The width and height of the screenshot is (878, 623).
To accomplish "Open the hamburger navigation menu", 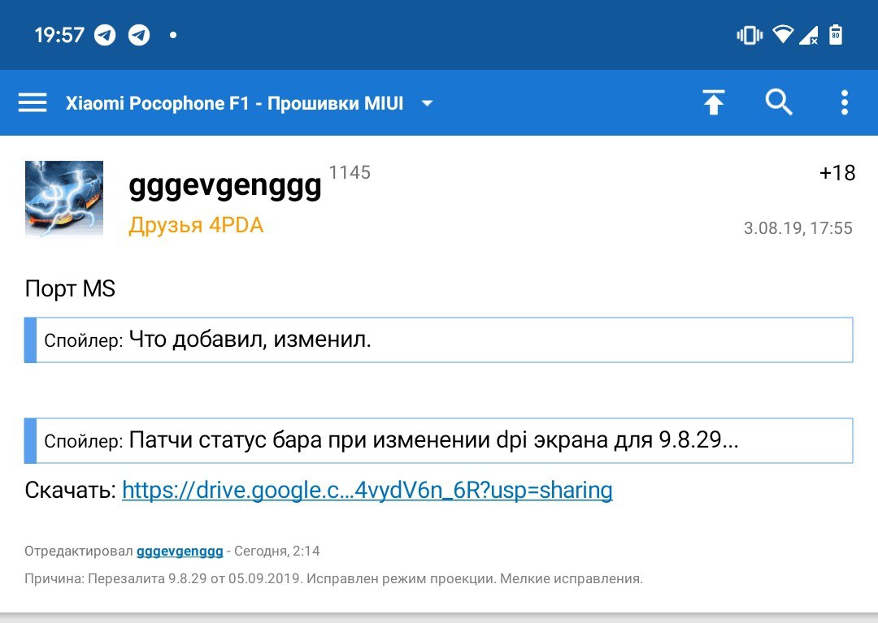I will click(x=33, y=103).
